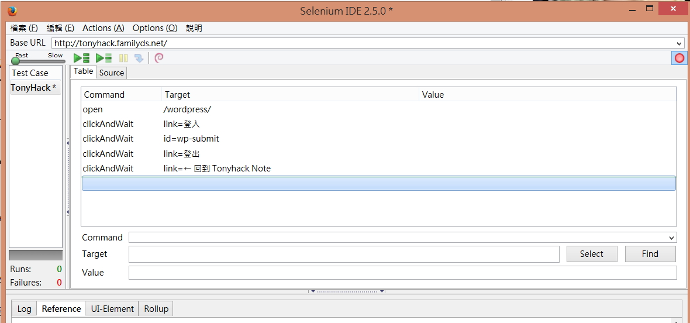Switch to the Source tab
This screenshot has width=690, height=323.
pyautogui.click(x=111, y=73)
